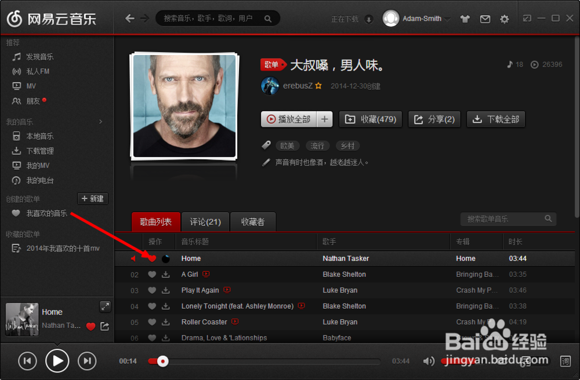Expand the 我的音乐 sidebar section
Viewport: 580px width, 380px height.
pos(100,122)
